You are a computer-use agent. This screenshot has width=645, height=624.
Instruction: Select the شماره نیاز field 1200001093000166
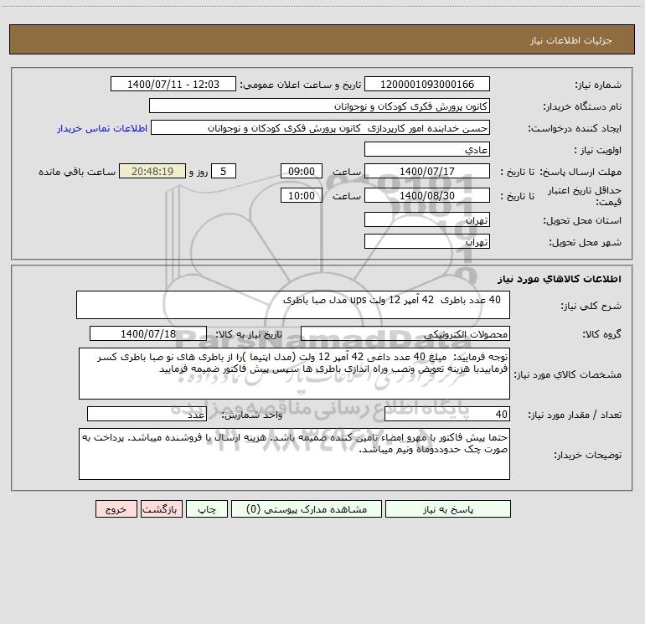pyautogui.click(x=427, y=84)
